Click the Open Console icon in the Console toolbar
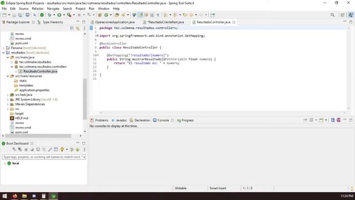 pos(321,120)
